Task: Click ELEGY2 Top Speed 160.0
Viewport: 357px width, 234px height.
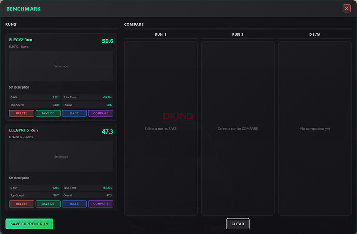Action: pyautogui.click(x=55, y=105)
